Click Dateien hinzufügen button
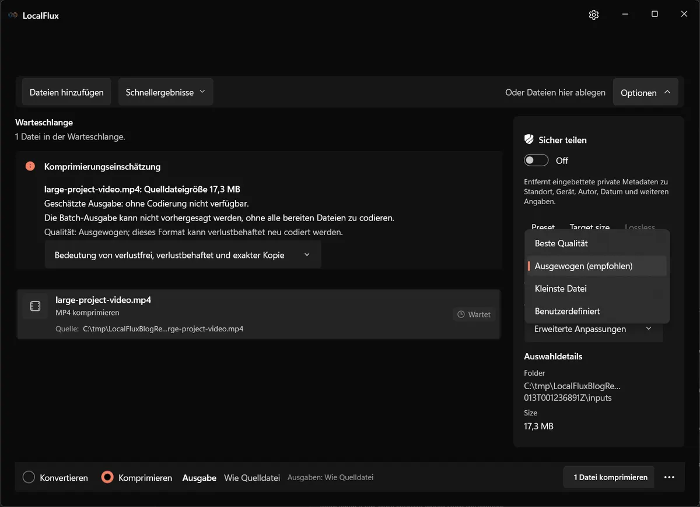The width and height of the screenshot is (700, 507). (x=66, y=92)
